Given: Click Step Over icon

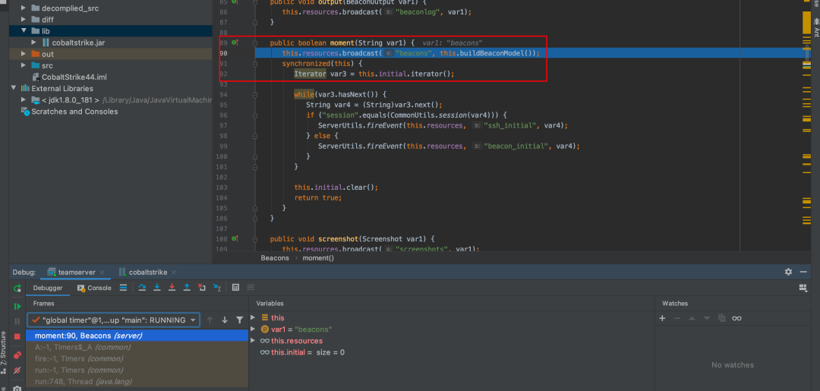Looking at the screenshot, I should click(x=142, y=288).
